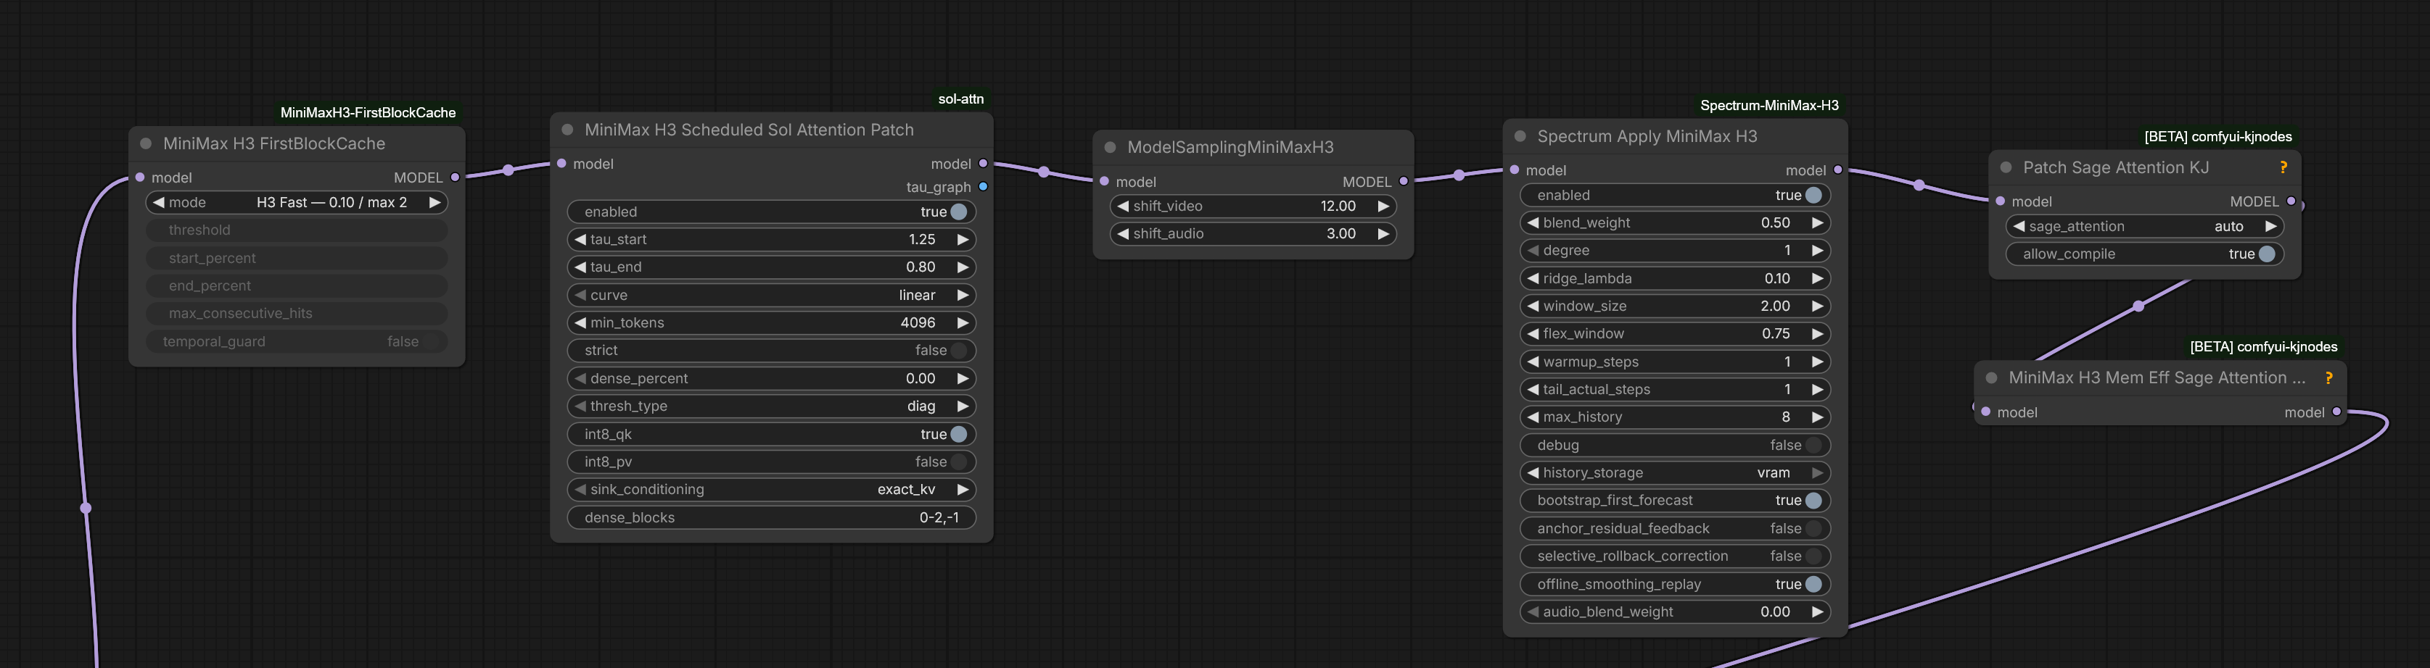Image resolution: width=2430 pixels, height=668 pixels.
Task: Increase dense_percent with its right arrow
Action: pos(962,379)
